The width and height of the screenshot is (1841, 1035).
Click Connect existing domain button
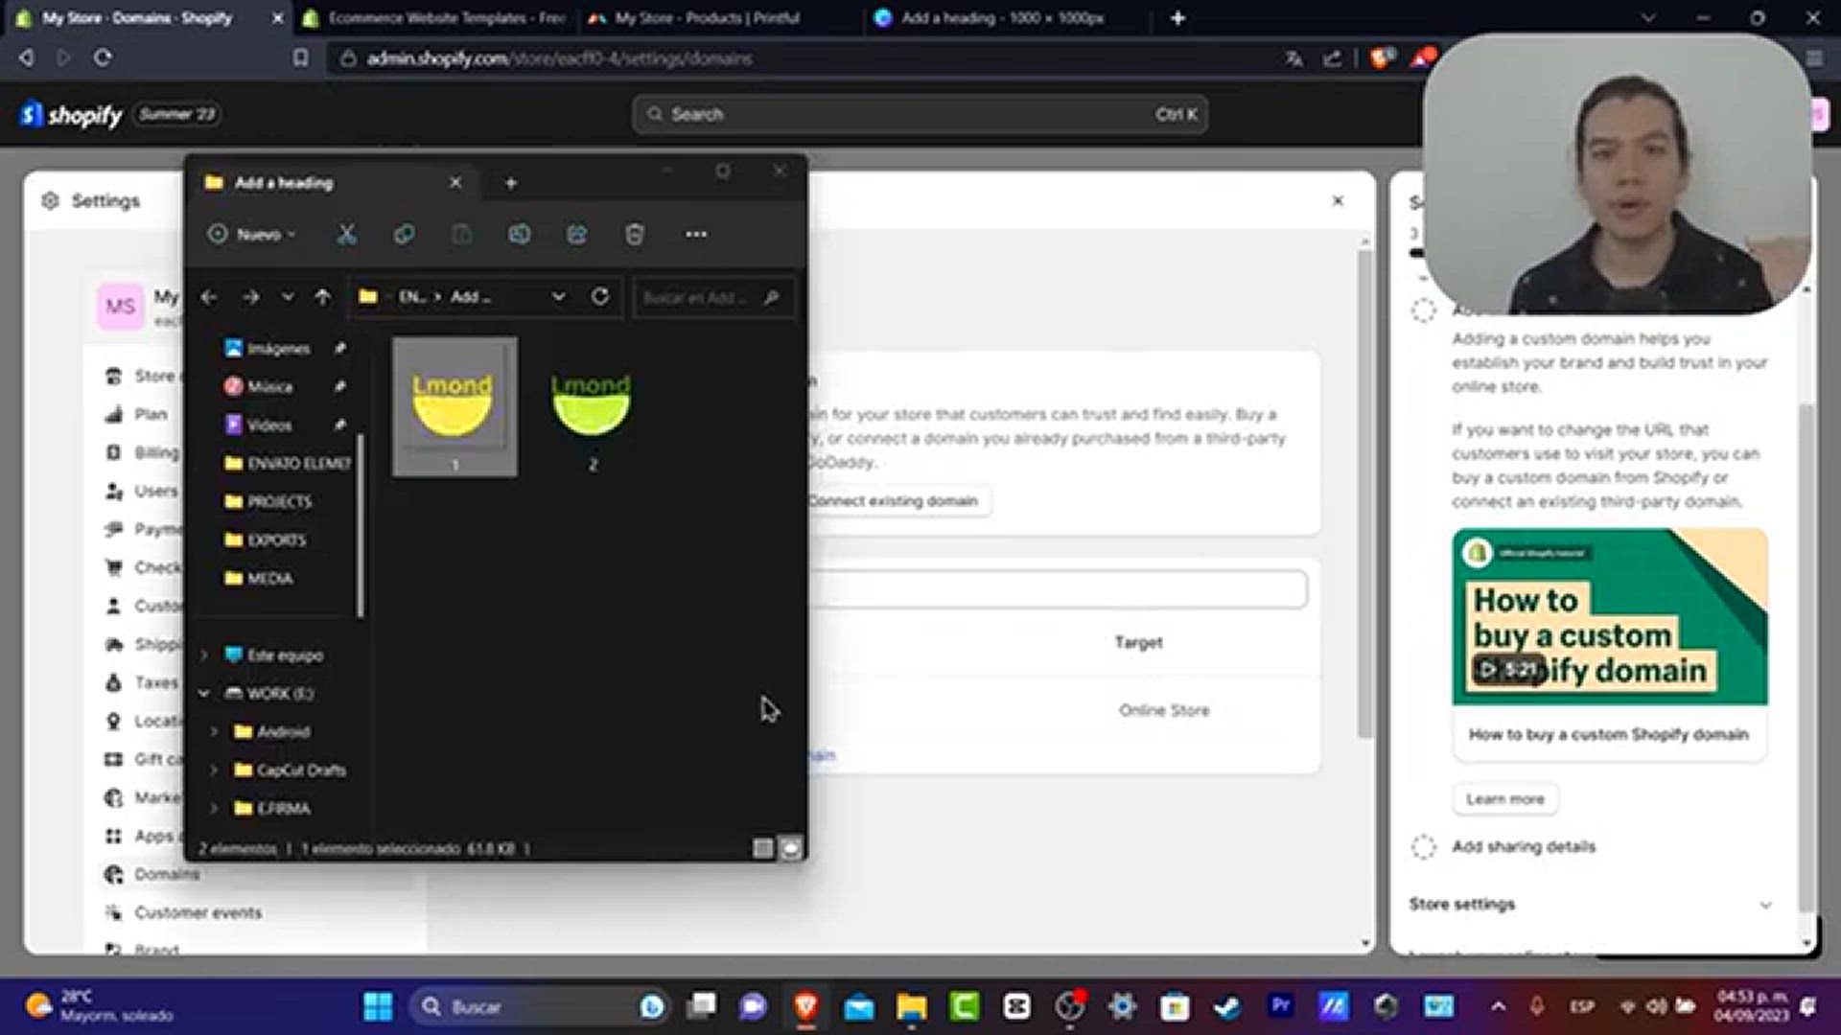coord(893,500)
